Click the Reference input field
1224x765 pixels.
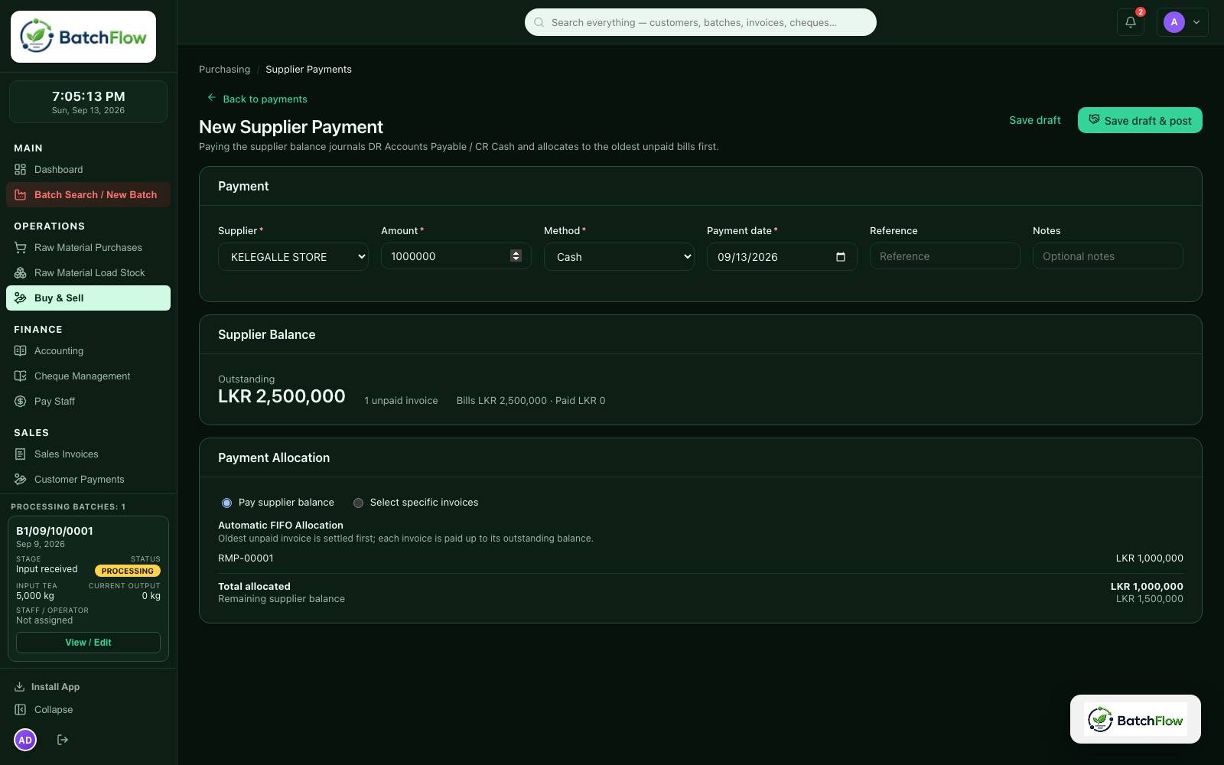click(x=945, y=256)
